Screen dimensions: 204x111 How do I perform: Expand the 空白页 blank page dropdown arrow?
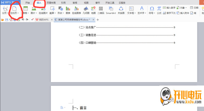click(18, 13)
